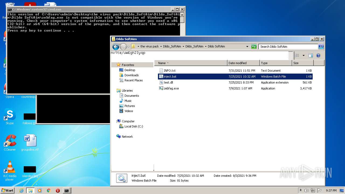Select the inject.bat file icon
345x194 pixels.
point(161,77)
